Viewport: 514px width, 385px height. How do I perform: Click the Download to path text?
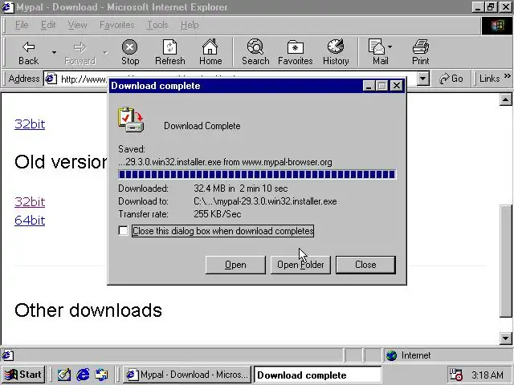pos(265,201)
